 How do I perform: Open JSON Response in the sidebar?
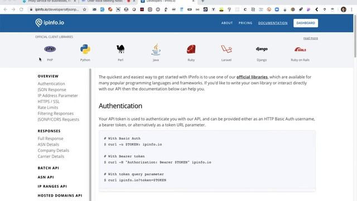pyautogui.click(x=52, y=89)
